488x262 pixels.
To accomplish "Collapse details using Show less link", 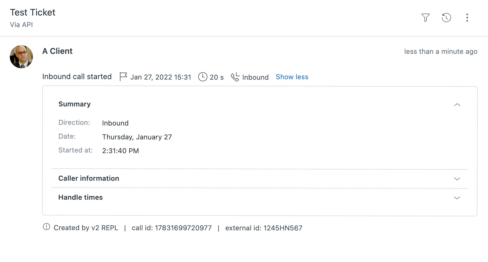I will pyautogui.click(x=292, y=77).
